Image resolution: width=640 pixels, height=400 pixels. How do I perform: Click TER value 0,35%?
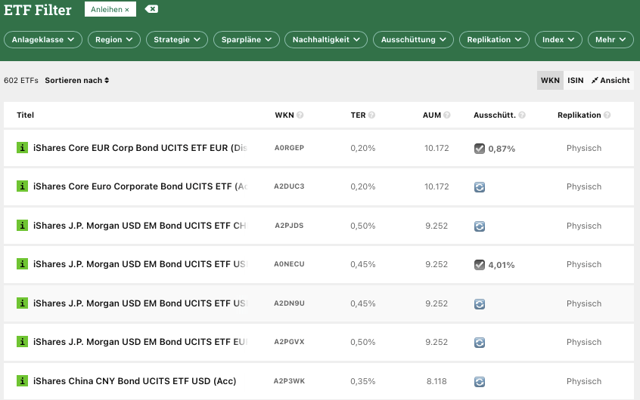(363, 381)
